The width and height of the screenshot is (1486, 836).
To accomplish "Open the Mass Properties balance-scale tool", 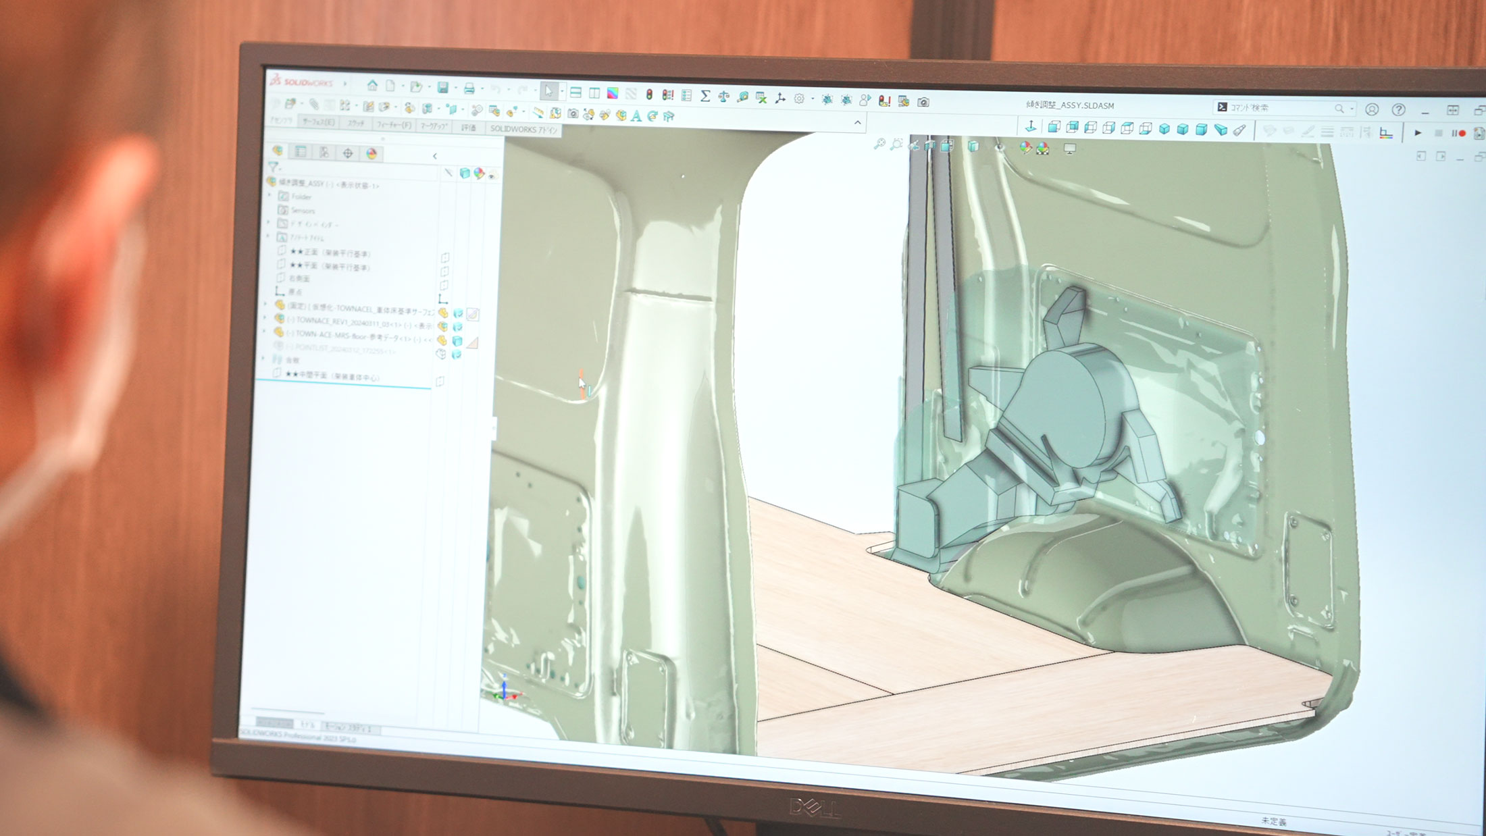I will (723, 97).
